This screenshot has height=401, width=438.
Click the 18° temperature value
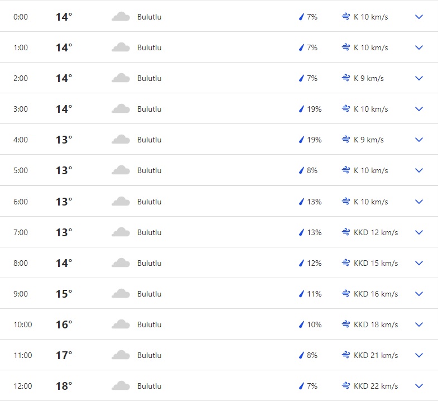(x=64, y=386)
